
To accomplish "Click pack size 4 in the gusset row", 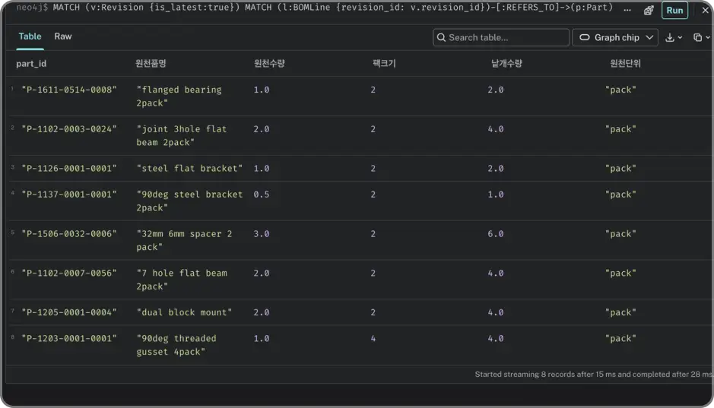I will (373, 338).
